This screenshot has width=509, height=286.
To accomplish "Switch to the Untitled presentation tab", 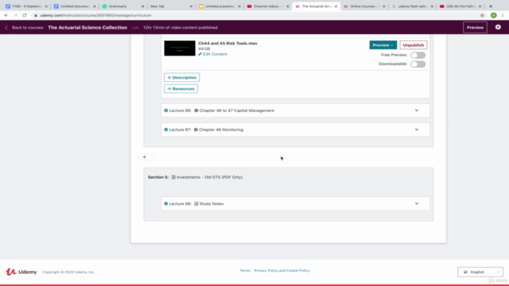I will click(220, 6).
